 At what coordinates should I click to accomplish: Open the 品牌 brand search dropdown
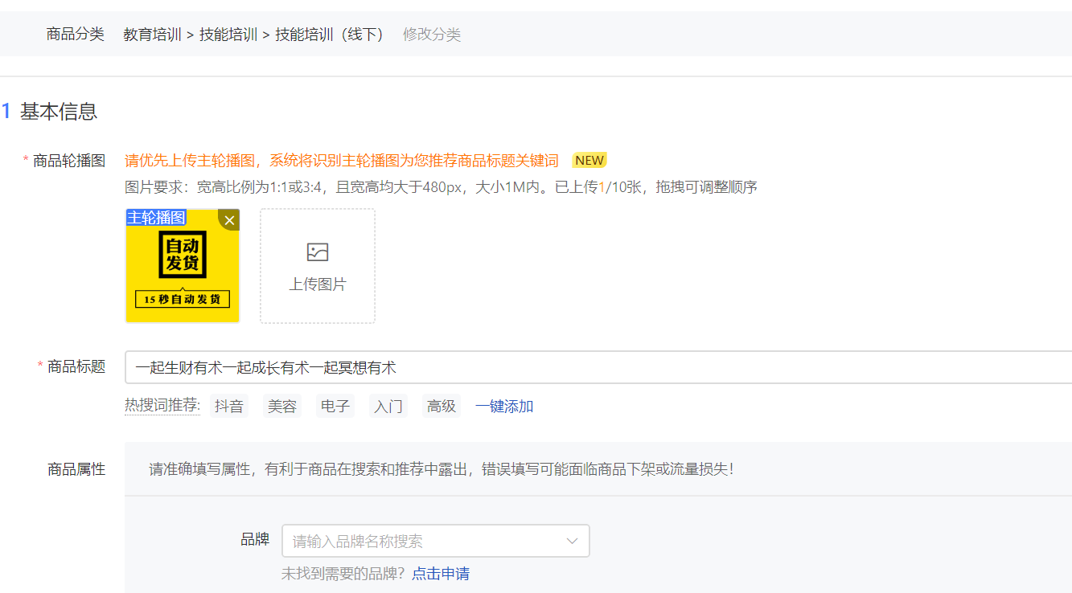click(435, 541)
